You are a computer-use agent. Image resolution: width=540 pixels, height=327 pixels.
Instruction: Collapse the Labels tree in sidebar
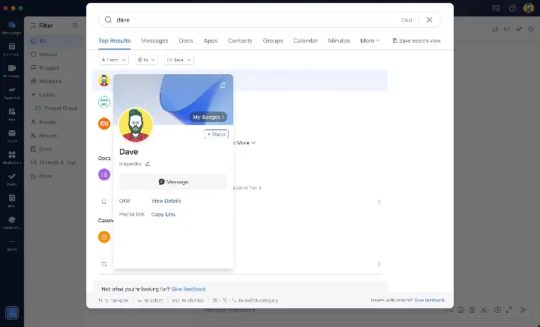(33, 95)
